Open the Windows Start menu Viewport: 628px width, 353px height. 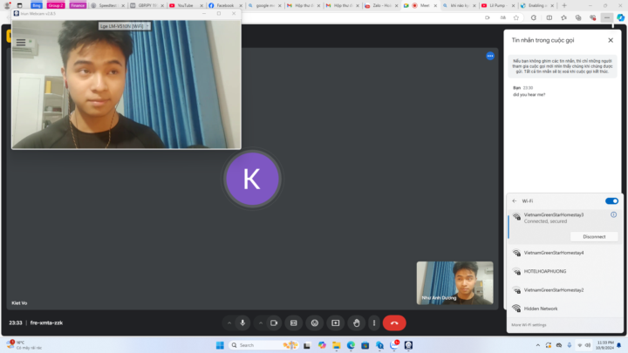[x=220, y=345]
